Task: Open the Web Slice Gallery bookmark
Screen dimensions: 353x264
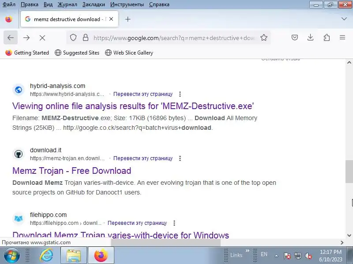Action: tap(129, 53)
